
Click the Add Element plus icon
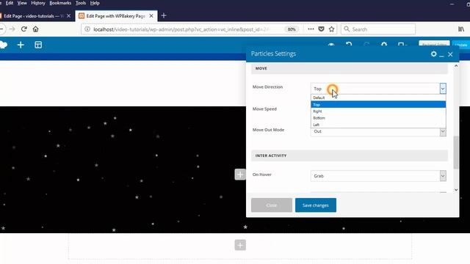point(21,45)
